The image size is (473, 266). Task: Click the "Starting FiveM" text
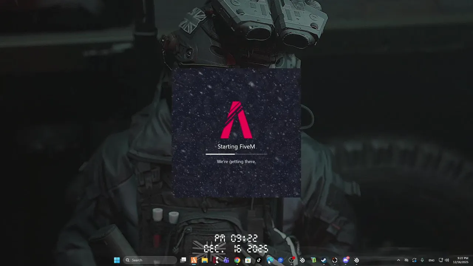(236, 147)
